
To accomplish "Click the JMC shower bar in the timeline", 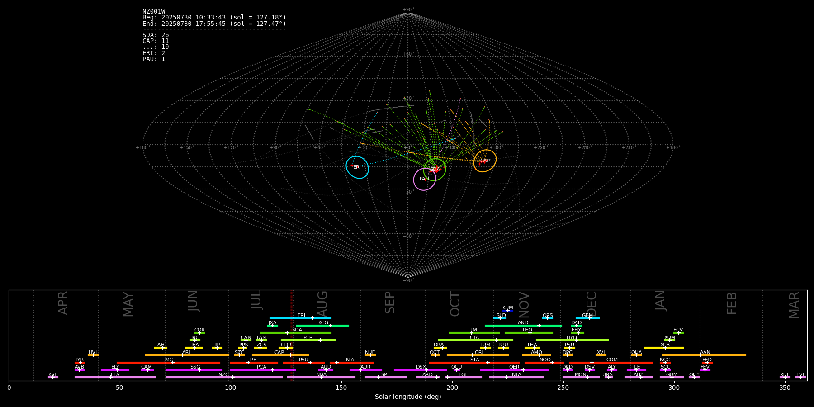I will click(x=169, y=363).
